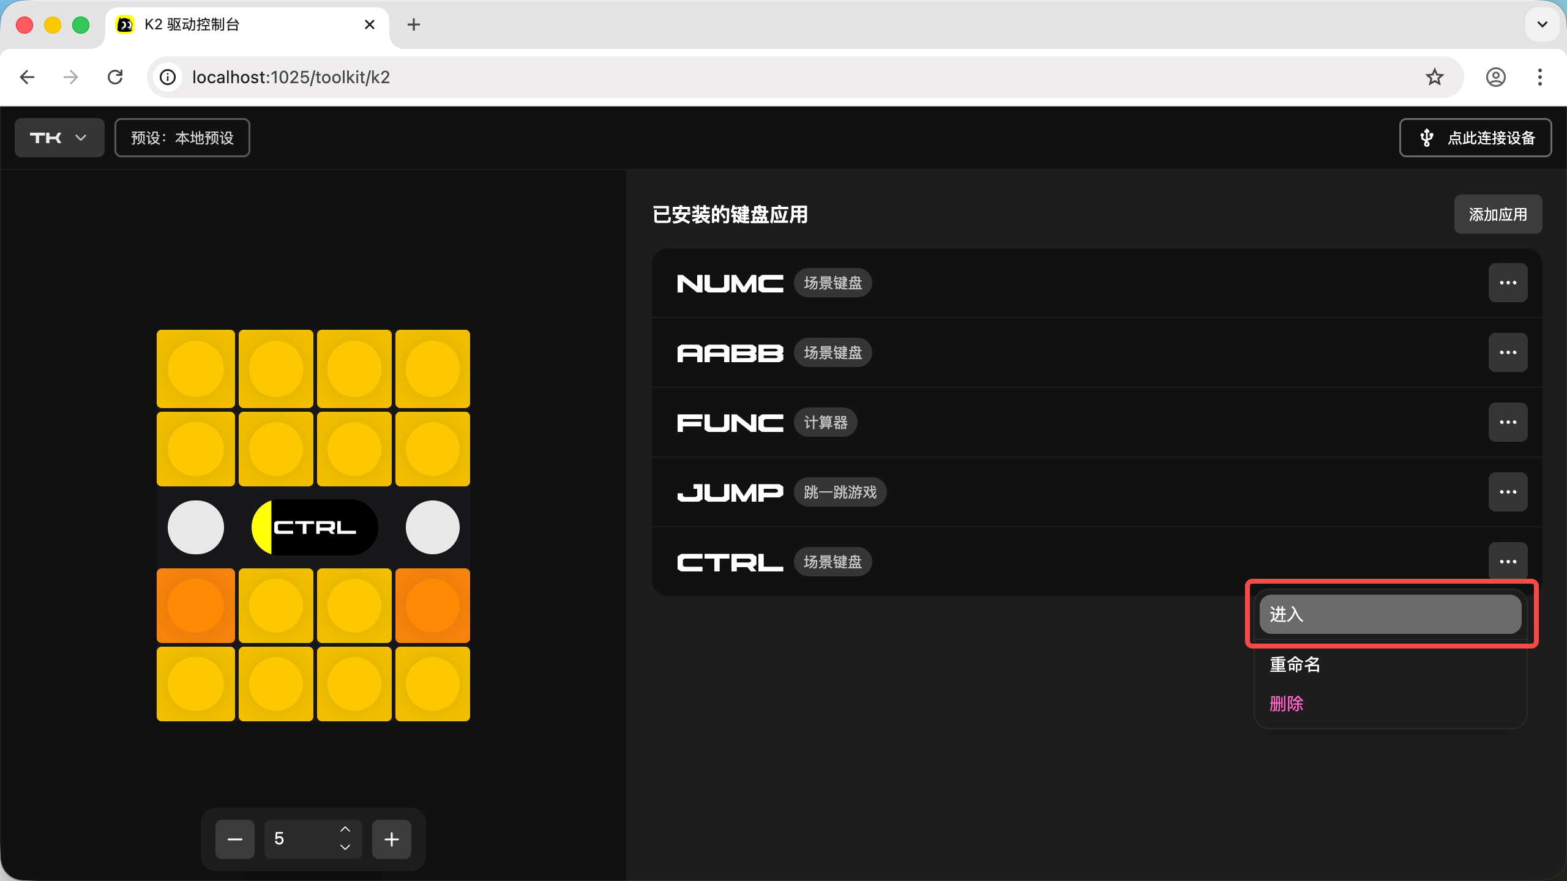Click the stepper up arrow in number field
1567x881 pixels.
click(345, 829)
